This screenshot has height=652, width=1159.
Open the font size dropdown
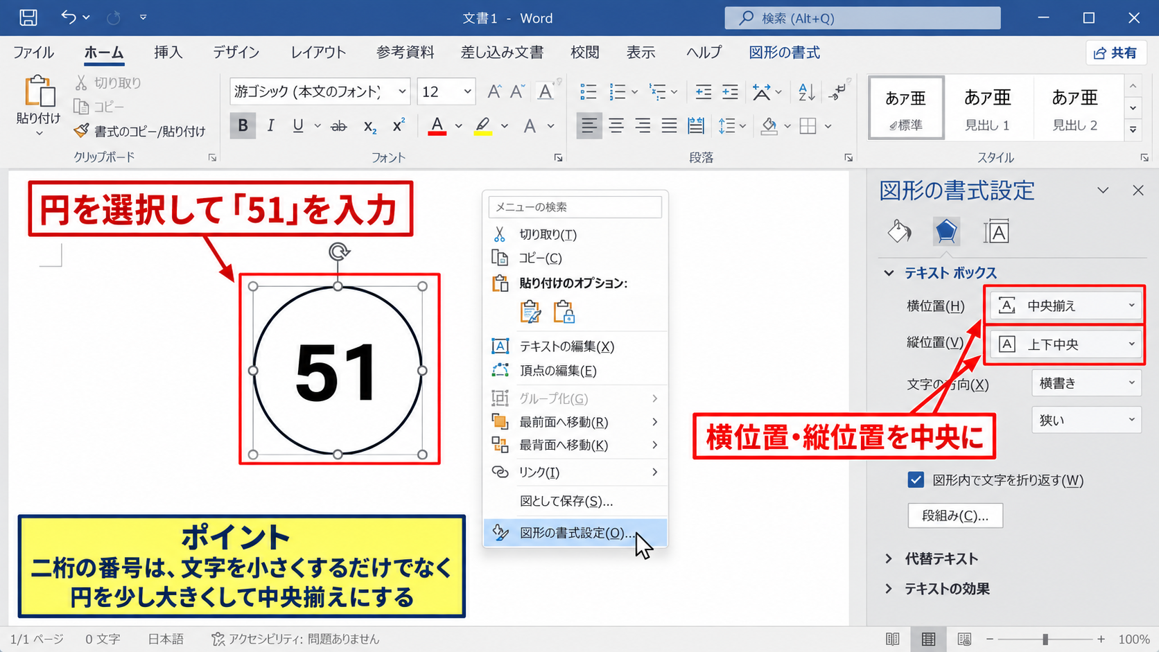(467, 91)
